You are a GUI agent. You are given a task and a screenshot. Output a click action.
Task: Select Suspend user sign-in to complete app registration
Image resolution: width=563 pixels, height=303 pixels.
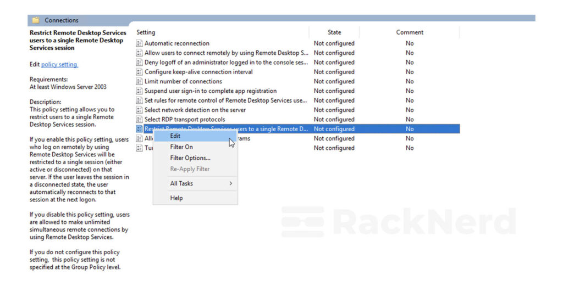211,91
